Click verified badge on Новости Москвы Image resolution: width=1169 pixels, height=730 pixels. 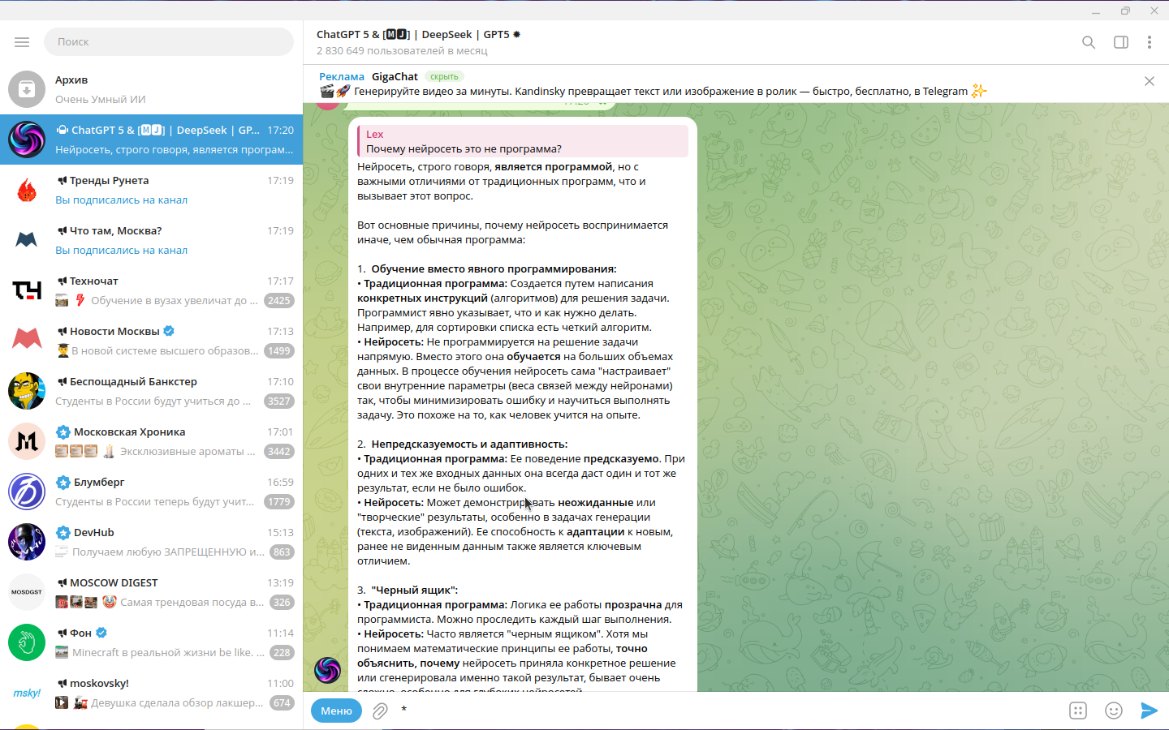coord(169,331)
